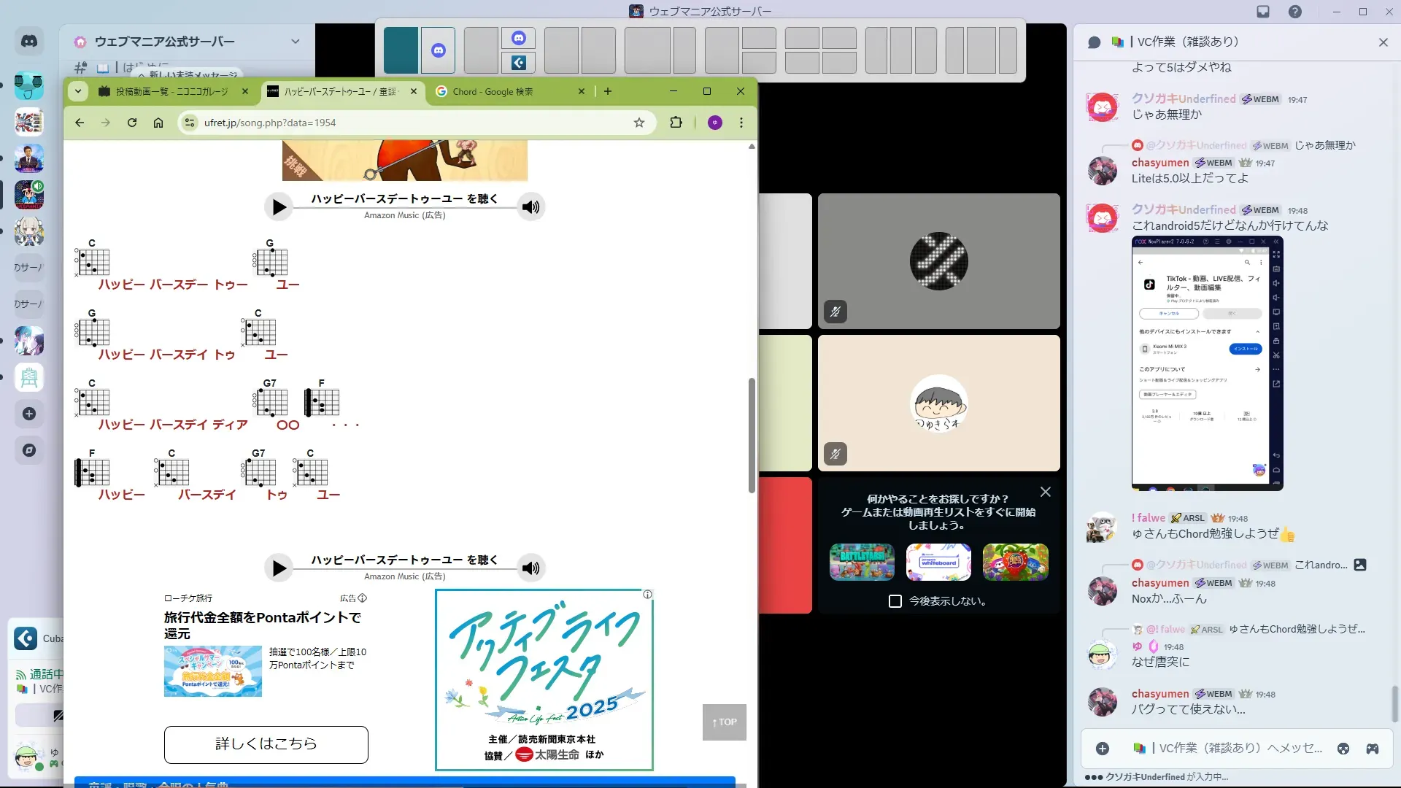Click the browser page vertical scrollbar

(x=752, y=435)
